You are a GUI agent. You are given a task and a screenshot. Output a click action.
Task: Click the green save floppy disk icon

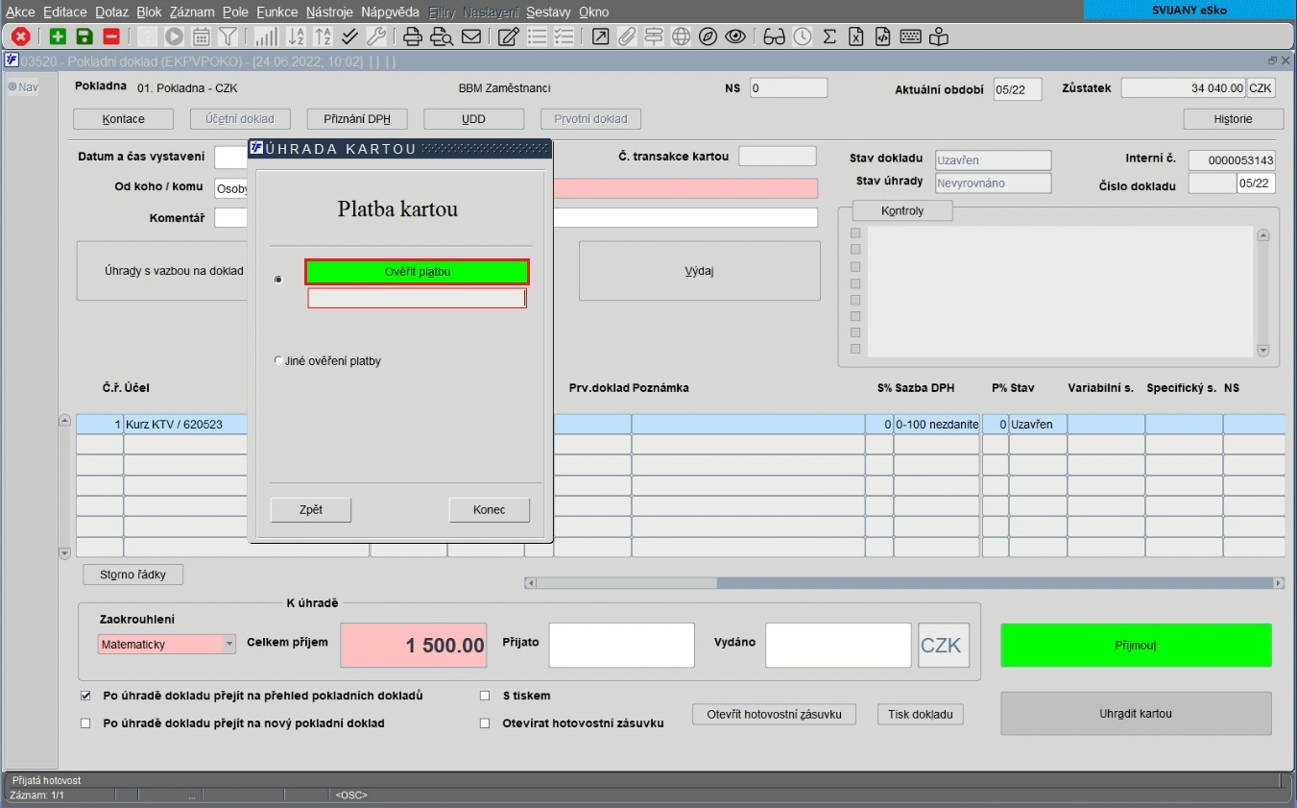click(84, 37)
